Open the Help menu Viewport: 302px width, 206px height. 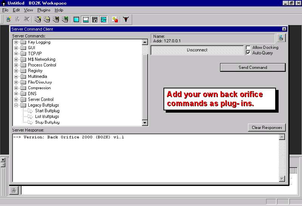[59, 10]
